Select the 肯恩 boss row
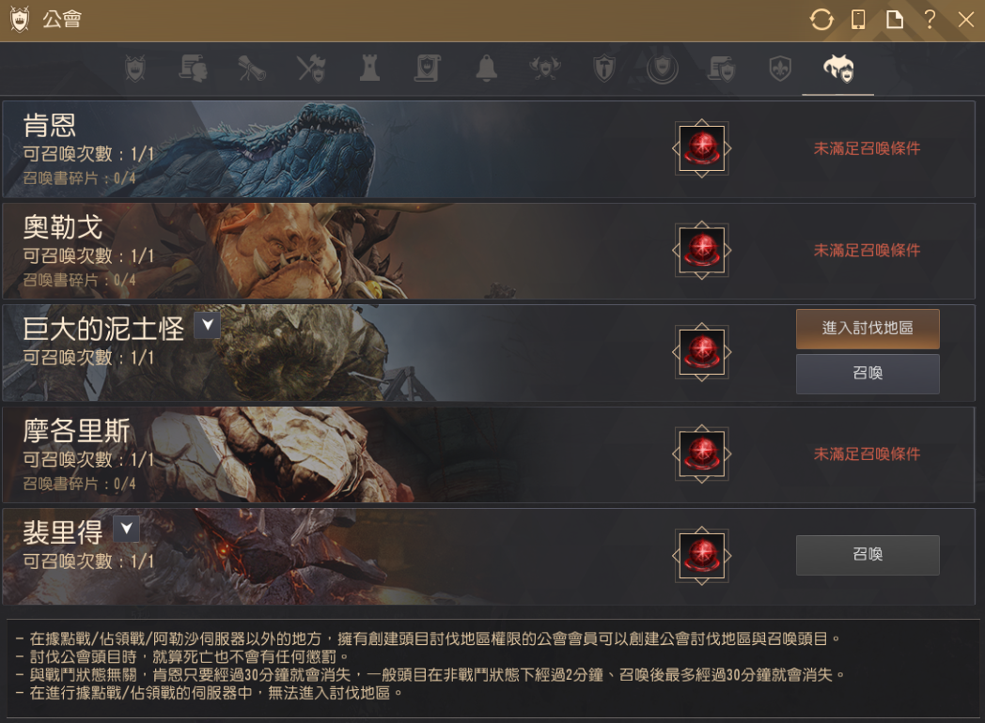 488,149
